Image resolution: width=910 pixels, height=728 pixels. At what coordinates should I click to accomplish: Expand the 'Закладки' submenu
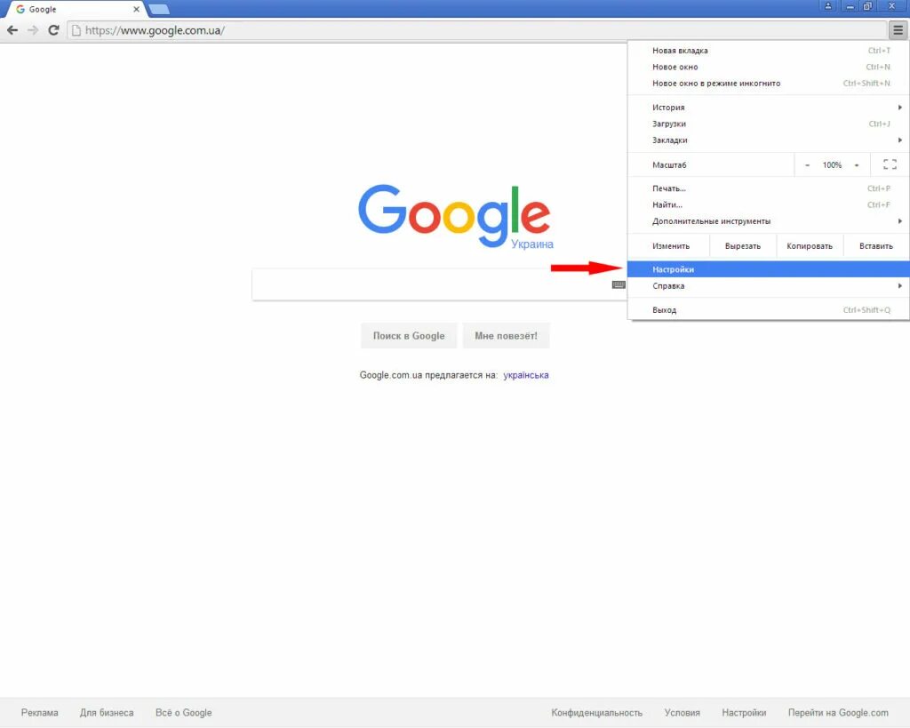coord(769,140)
